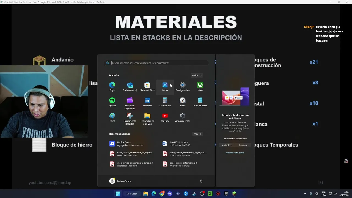
Task: Click the taskbar Buscar search box
Action: pos(132,194)
